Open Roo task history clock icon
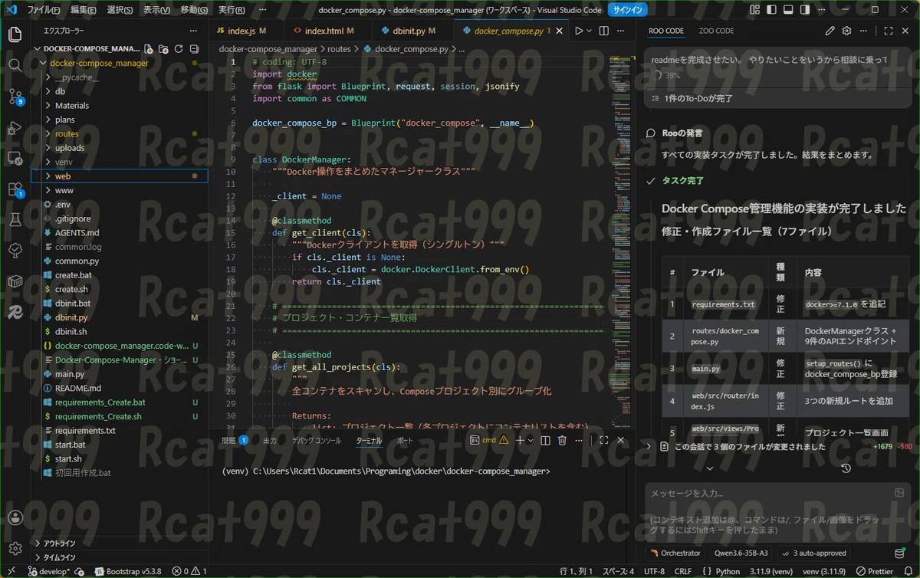This screenshot has height=578, width=920. click(846, 468)
